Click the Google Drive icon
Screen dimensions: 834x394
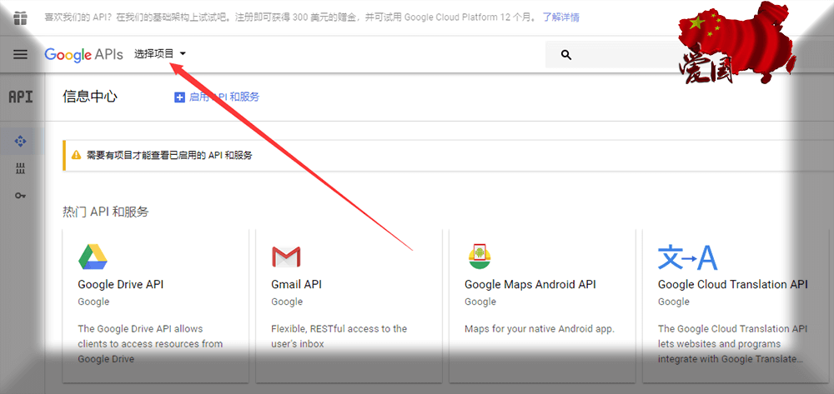click(x=93, y=257)
